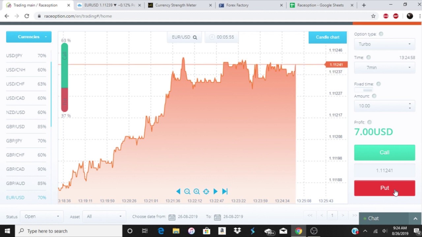Select USD/CHF in the currency list
Viewport: 422px width, 237px height.
point(26,84)
